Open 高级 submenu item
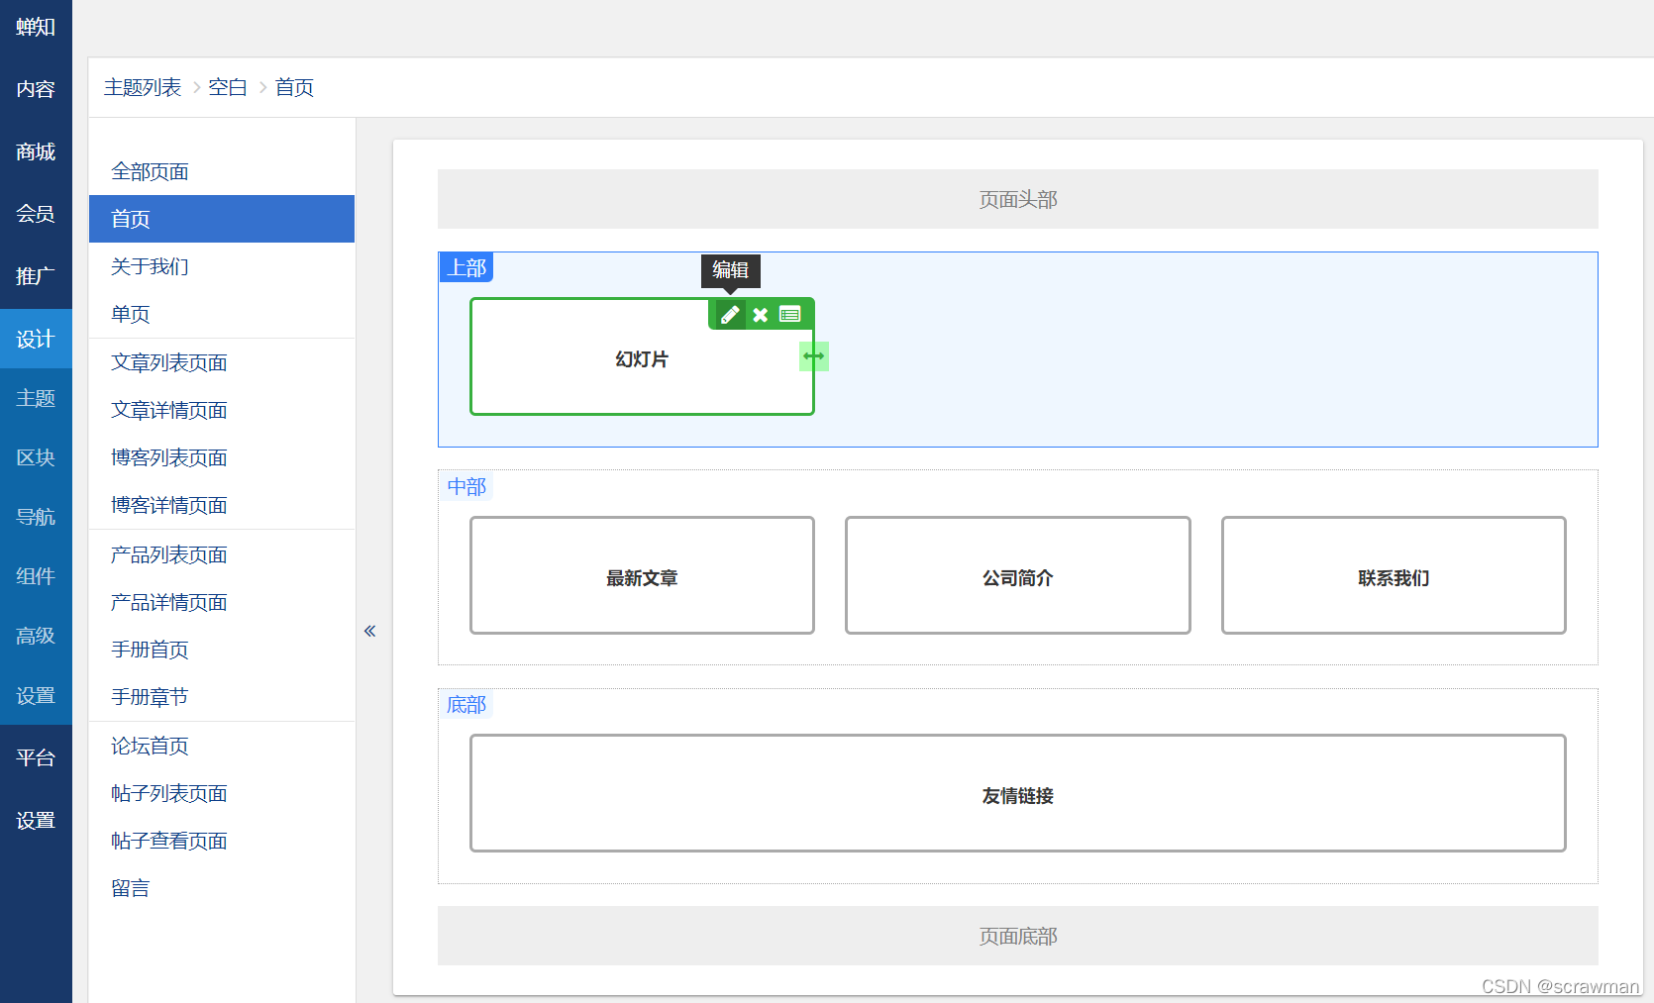The width and height of the screenshot is (1654, 1003). [36, 636]
